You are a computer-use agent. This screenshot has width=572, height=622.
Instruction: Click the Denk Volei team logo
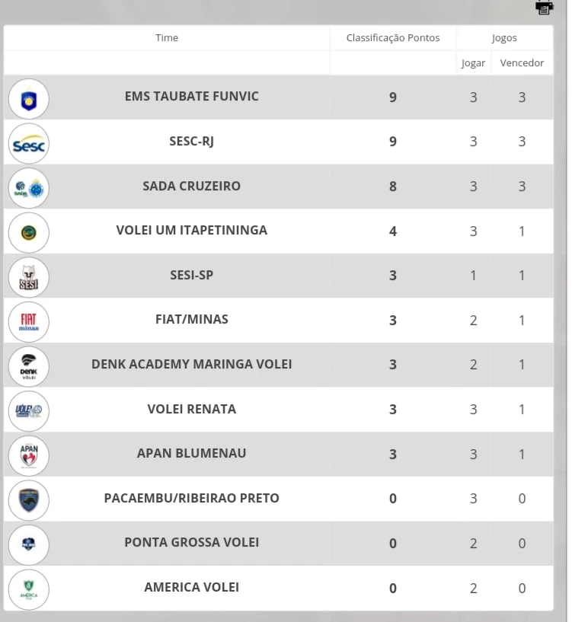29,366
